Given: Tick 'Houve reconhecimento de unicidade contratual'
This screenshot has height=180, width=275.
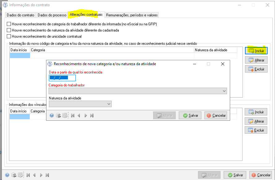Looking at the screenshot, I should pos(9,36).
